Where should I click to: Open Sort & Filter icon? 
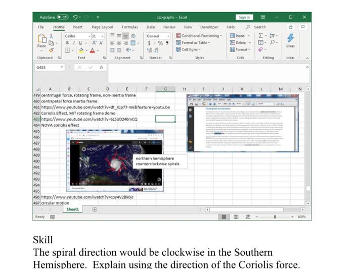pyautogui.click(x=272, y=36)
